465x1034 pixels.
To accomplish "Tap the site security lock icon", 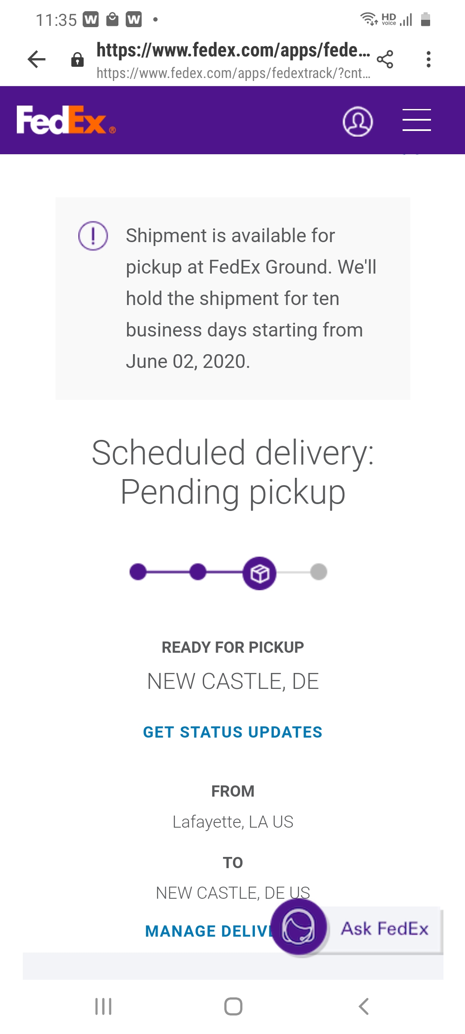I will (77, 59).
